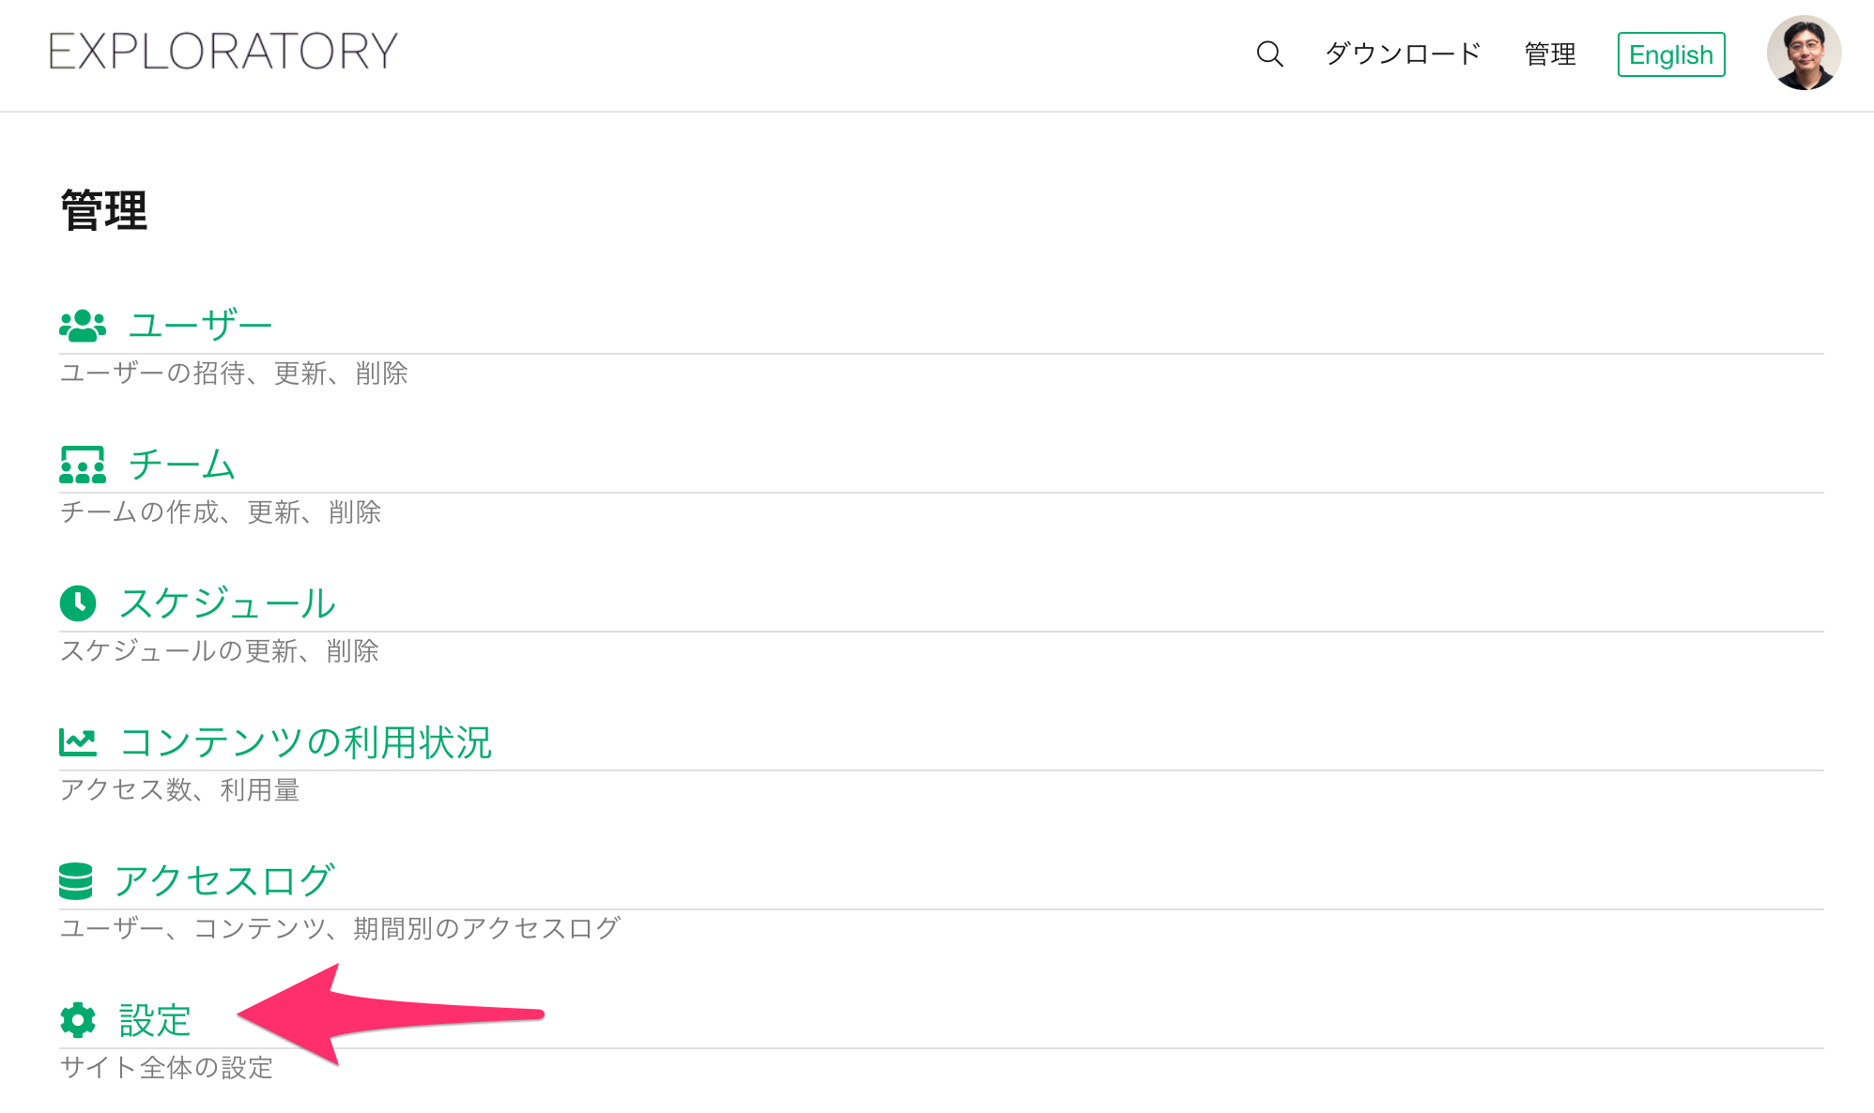The width and height of the screenshot is (1874, 1113).
Task: Click the team icon beside チーム
Action: click(x=82, y=465)
